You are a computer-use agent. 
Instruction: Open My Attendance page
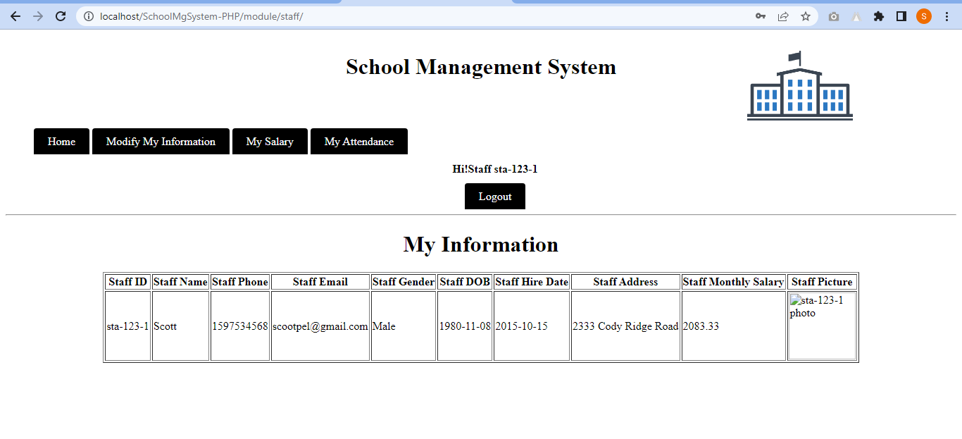tap(358, 141)
